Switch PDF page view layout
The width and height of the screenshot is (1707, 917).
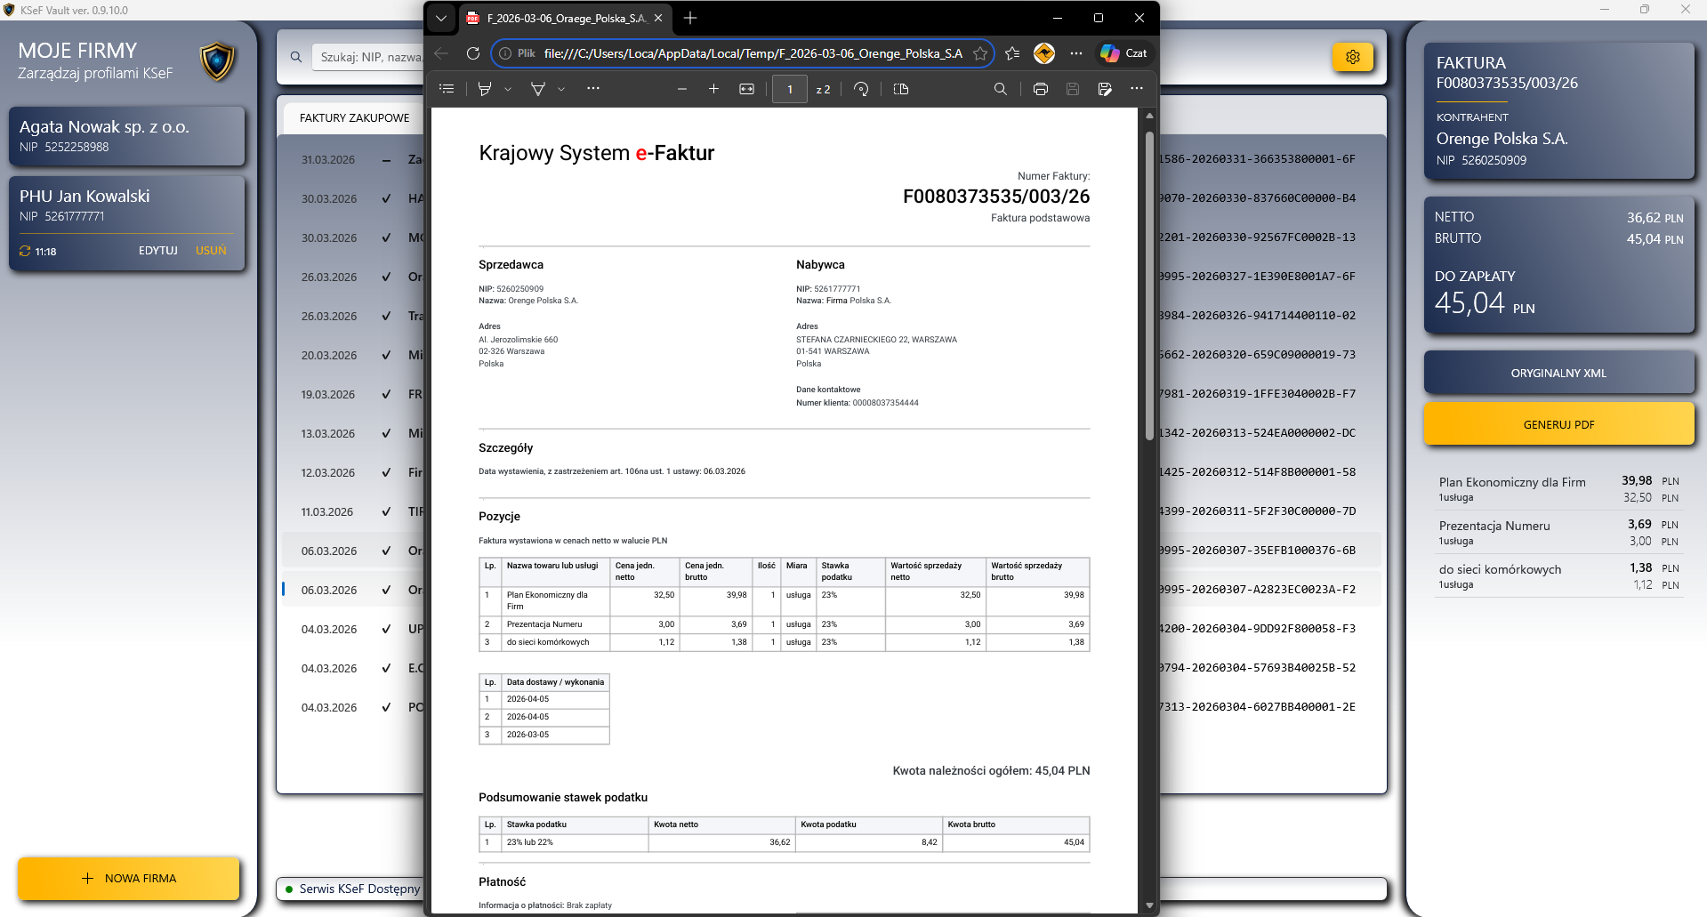(x=901, y=89)
